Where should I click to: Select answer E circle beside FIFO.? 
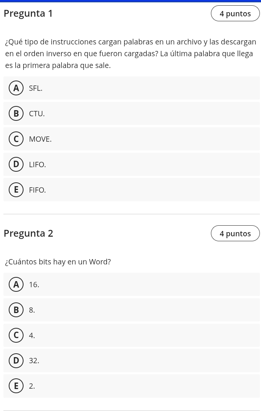coord(16,190)
